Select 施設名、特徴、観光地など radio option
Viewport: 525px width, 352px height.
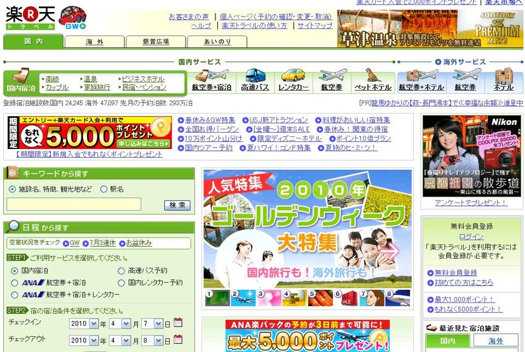[12, 190]
